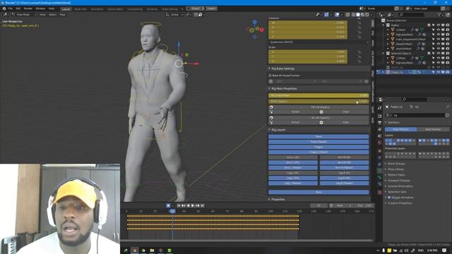Click Clear in the FK->IK row
452x254 pixels.
pos(346,111)
